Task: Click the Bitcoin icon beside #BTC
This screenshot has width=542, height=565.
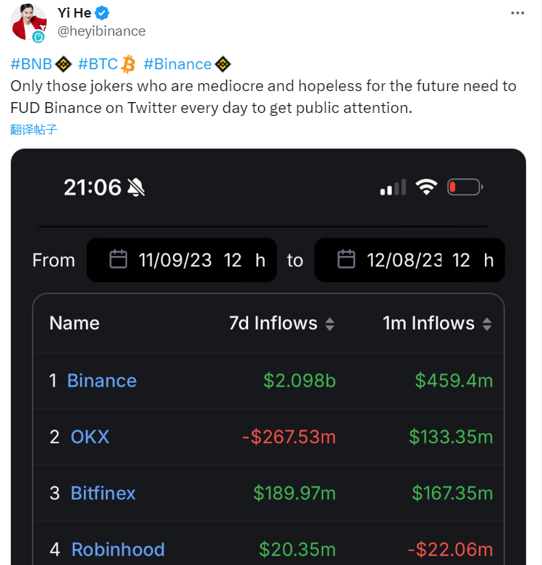Action: 129,64
